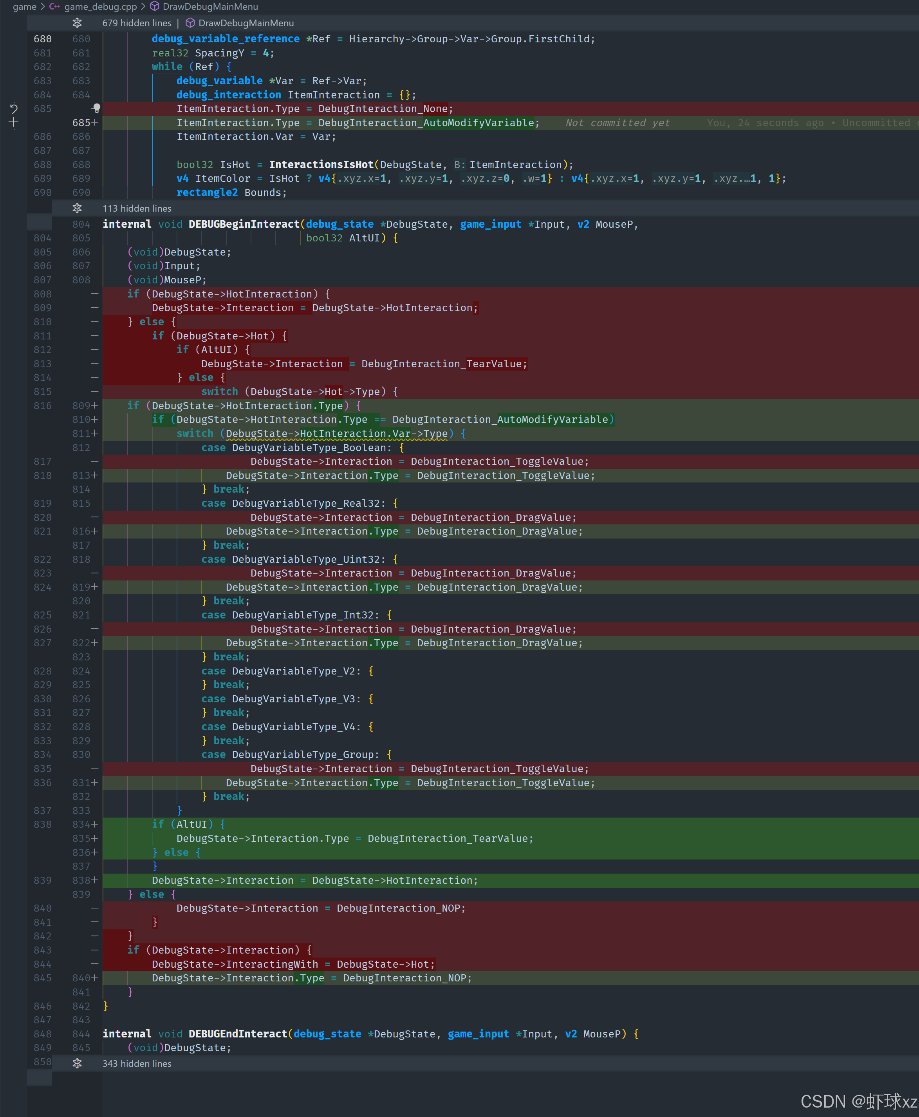Open the game folder breadcrumb
Viewport: 919px width, 1117px height.
tap(24, 6)
